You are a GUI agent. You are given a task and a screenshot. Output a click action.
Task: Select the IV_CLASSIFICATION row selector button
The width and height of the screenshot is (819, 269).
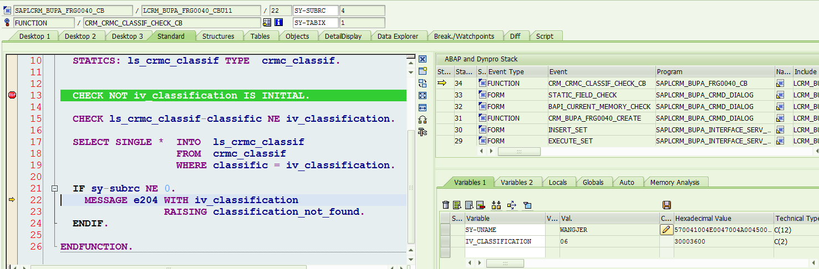coord(445,241)
